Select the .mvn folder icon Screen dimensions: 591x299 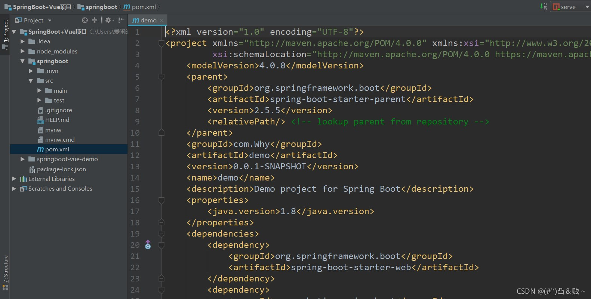tap(40, 71)
